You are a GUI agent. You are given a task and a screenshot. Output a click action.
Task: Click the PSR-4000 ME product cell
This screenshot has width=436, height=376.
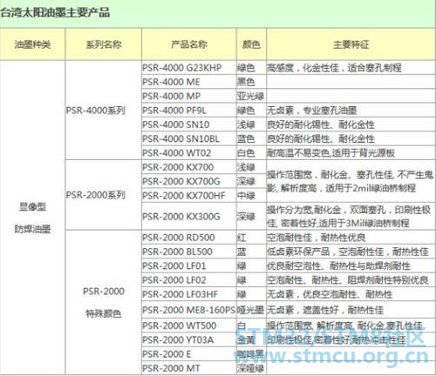point(189,82)
